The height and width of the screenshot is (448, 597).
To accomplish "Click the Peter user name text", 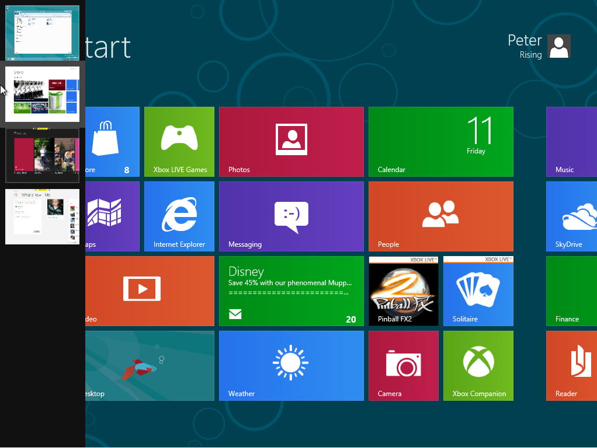I will click(x=525, y=40).
